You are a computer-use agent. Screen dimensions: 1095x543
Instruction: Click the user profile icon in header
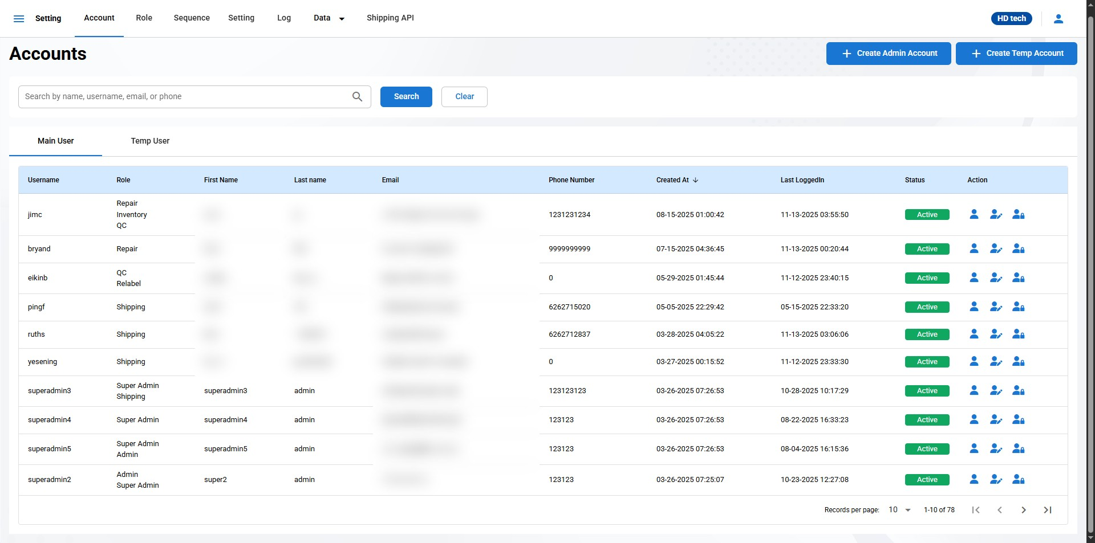point(1058,19)
